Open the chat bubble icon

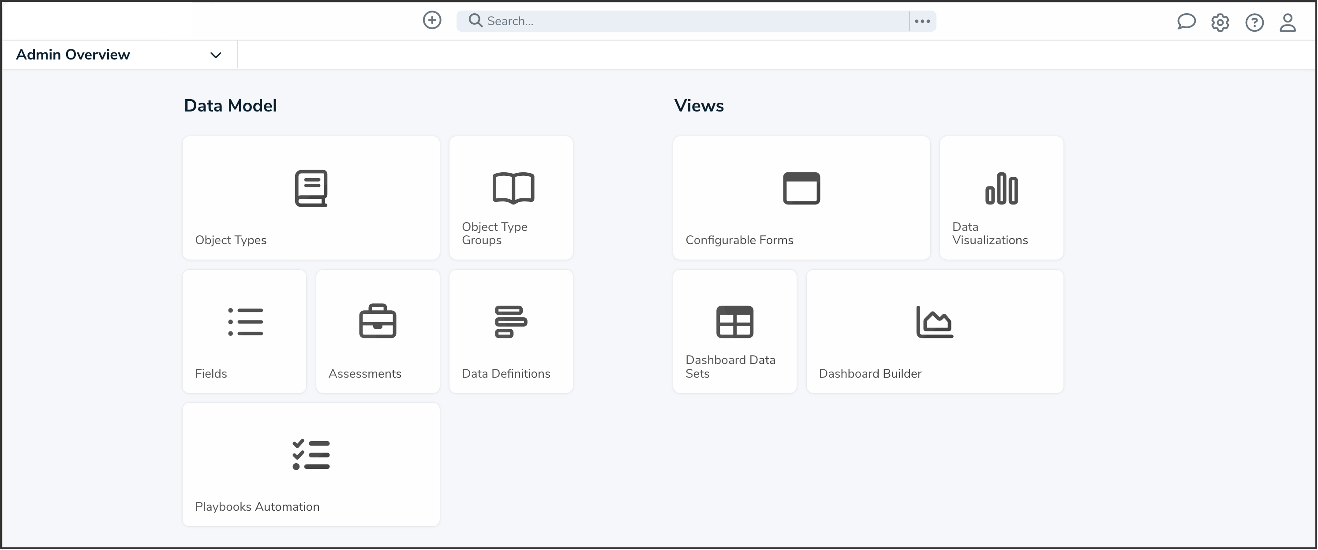(1186, 22)
